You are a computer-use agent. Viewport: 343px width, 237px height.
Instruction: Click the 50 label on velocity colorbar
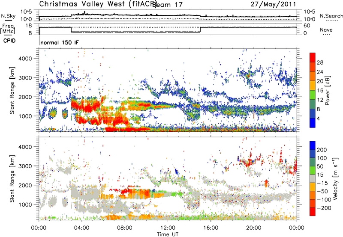tap(320, 166)
